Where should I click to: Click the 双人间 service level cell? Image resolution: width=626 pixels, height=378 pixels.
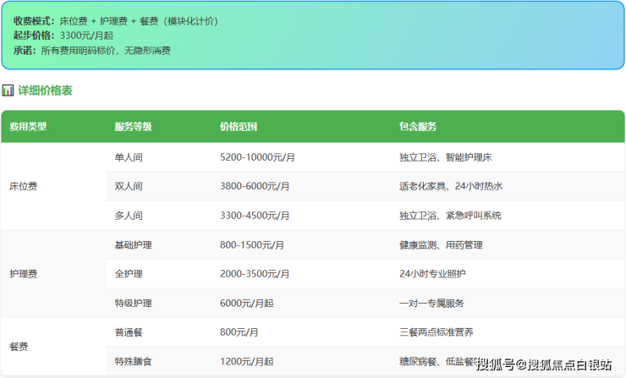coord(129,186)
